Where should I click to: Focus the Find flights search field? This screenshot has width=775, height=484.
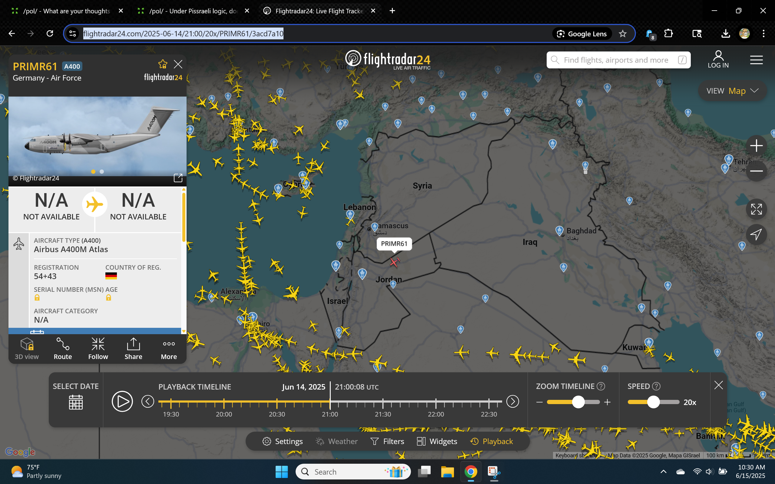pos(618,60)
